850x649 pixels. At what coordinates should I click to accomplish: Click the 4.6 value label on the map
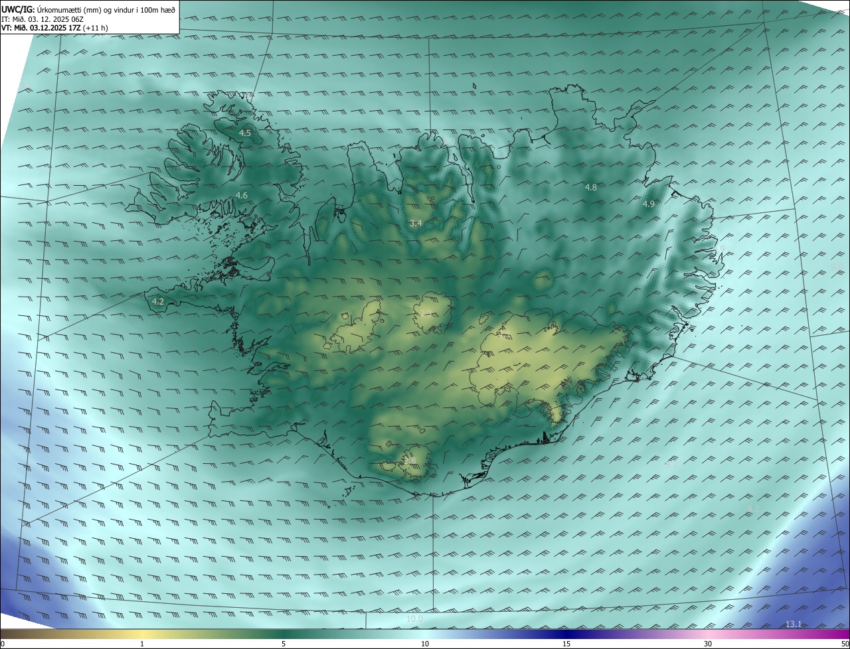click(242, 195)
